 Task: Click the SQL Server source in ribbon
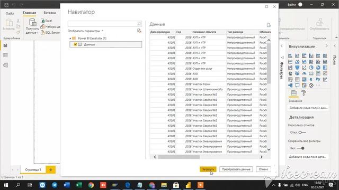pyautogui.click(x=50, y=33)
